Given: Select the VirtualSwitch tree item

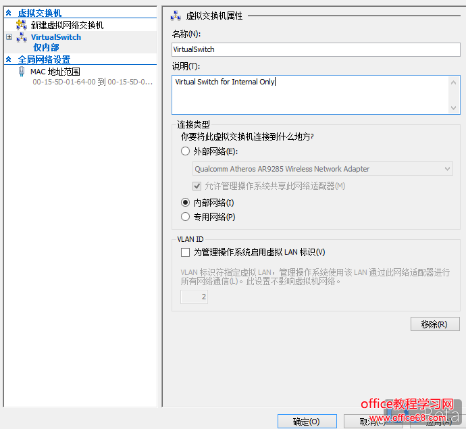Looking at the screenshot, I should (56, 37).
